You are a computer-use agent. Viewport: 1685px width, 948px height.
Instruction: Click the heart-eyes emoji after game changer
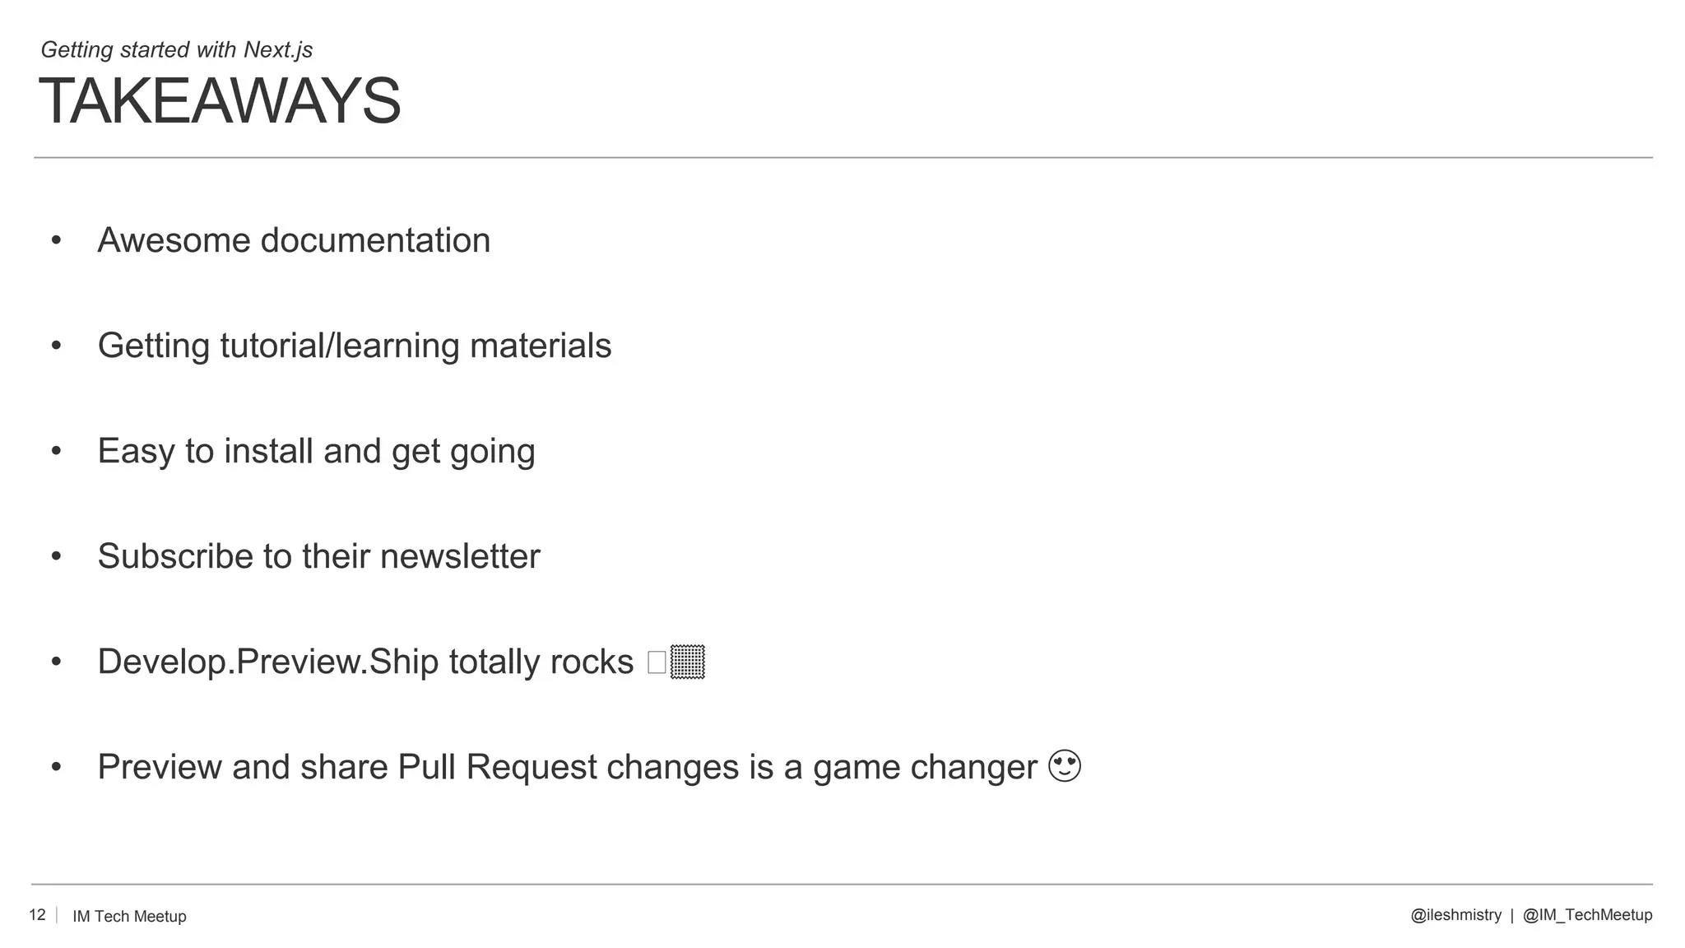(x=1065, y=766)
